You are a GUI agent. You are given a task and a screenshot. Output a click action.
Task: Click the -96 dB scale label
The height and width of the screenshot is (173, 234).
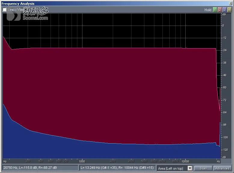click(224, 125)
